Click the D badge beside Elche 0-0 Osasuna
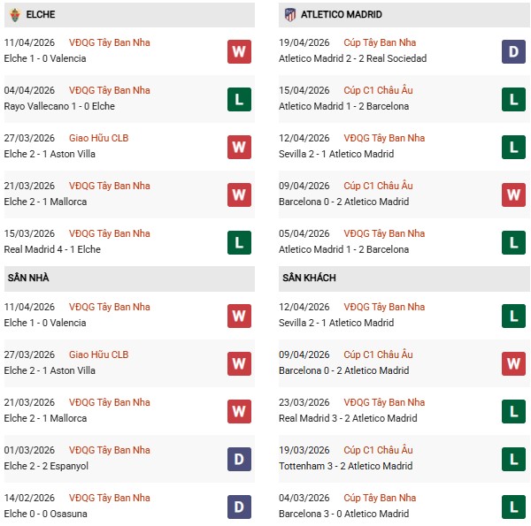Screen dimensions: 531x526 click(239, 507)
